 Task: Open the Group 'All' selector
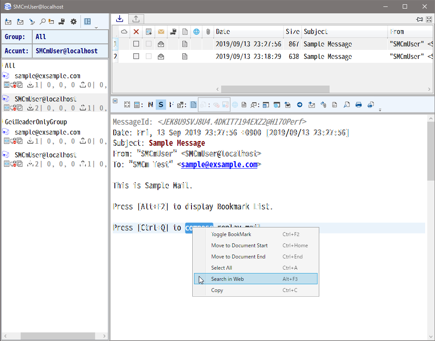point(70,37)
